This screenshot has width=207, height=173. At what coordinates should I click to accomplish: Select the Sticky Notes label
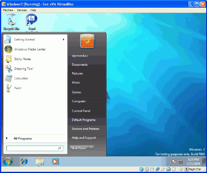click(23, 59)
